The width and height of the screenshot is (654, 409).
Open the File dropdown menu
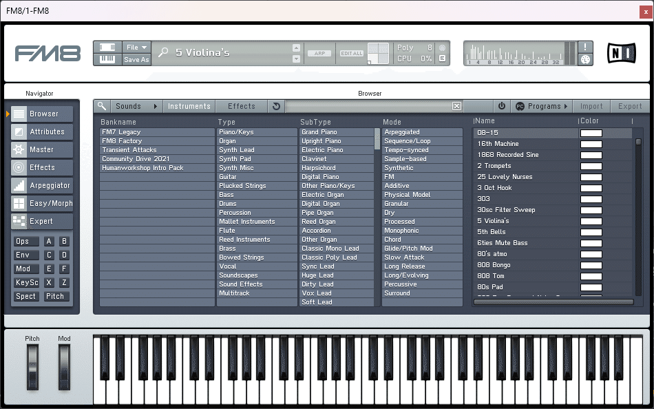point(136,47)
